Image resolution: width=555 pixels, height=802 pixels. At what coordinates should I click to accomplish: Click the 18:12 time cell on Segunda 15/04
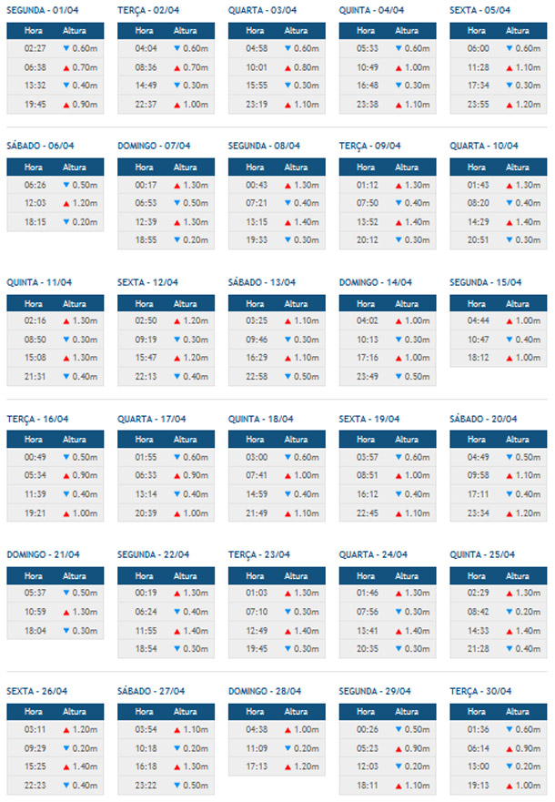point(479,358)
